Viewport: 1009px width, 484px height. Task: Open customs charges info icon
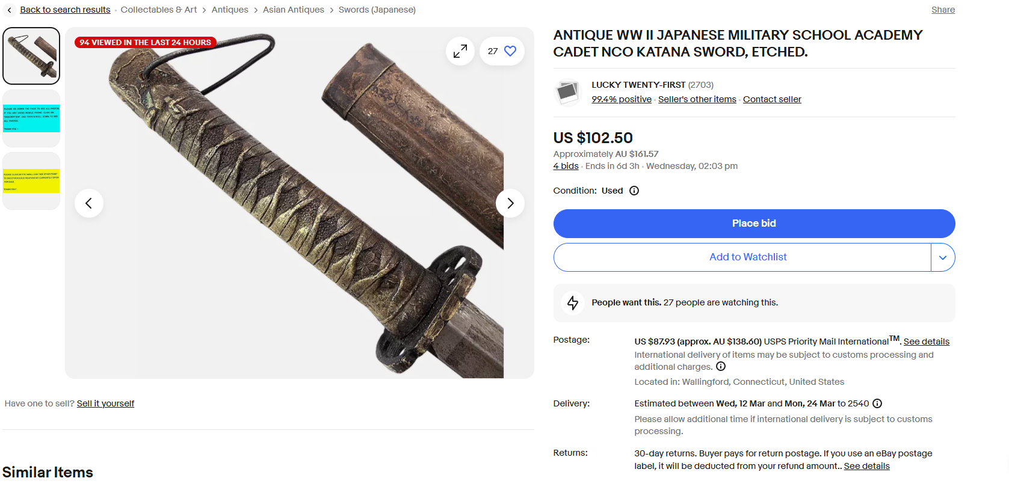coord(721,367)
